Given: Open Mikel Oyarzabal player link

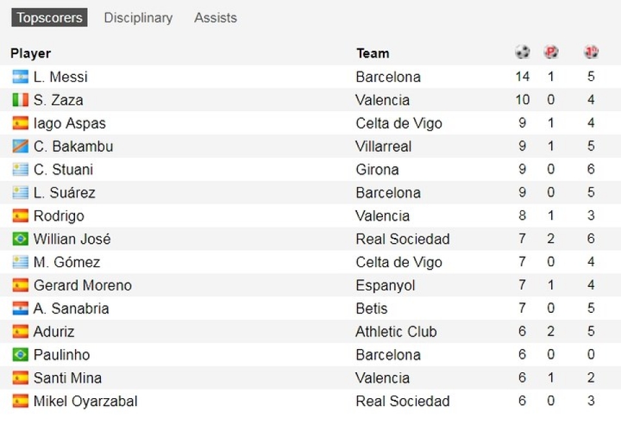Looking at the screenshot, I should pyautogui.click(x=85, y=401).
